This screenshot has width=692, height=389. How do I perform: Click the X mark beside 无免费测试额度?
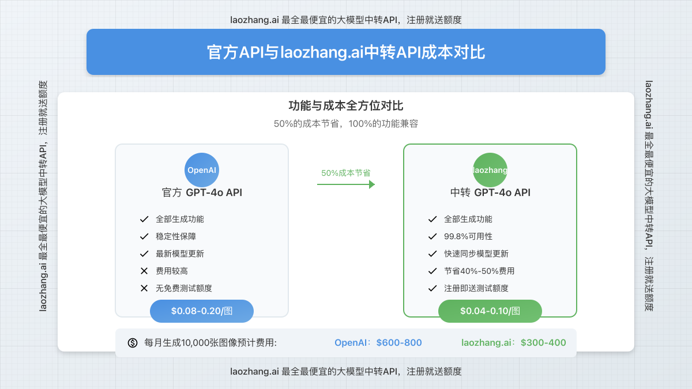pyautogui.click(x=144, y=288)
